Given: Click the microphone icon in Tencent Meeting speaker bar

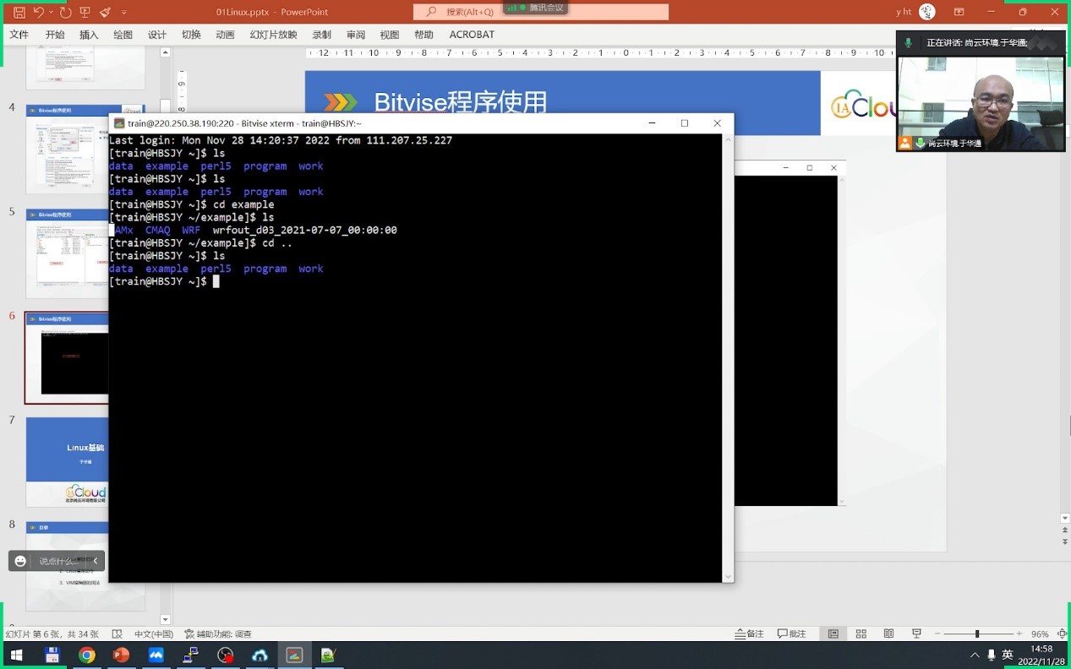Looking at the screenshot, I should [909, 42].
